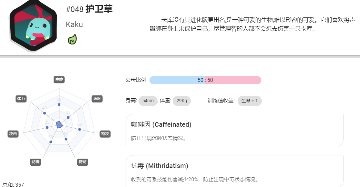Click the #048 护卫草 title heading
This screenshot has width=360, height=187.
tap(89, 9)
